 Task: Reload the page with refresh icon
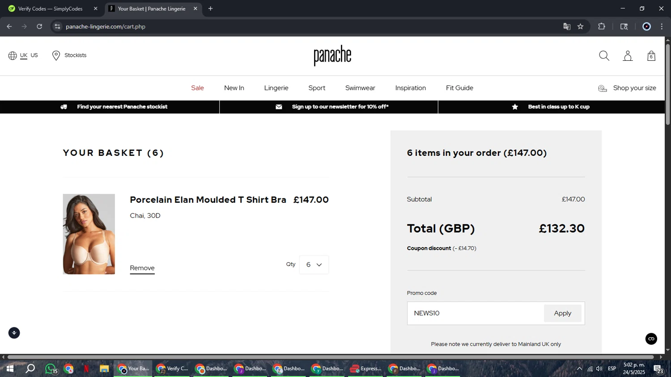39,26
